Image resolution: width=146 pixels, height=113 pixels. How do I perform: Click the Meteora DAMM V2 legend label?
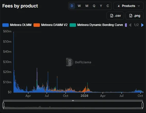point(54,25)
